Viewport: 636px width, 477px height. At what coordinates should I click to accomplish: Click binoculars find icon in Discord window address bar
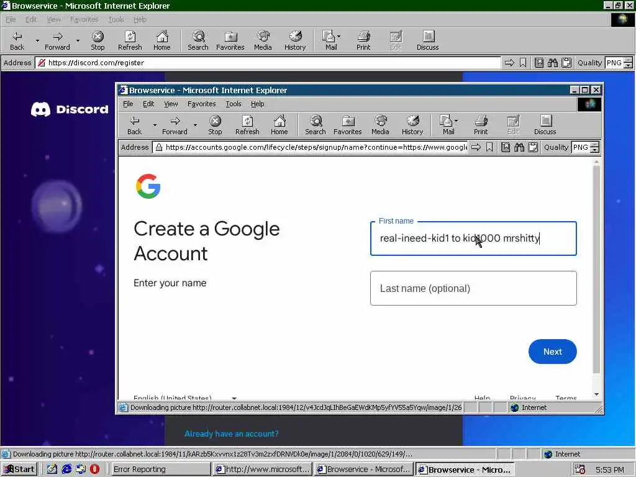pos(553,63)
